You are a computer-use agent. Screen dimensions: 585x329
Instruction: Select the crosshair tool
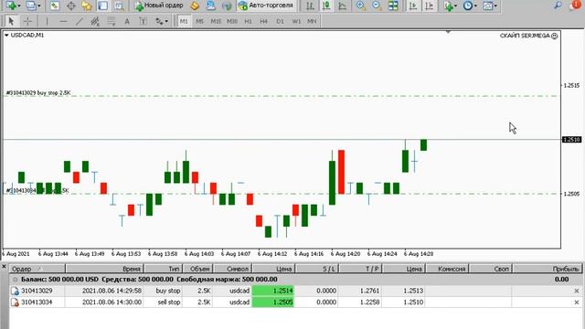click(x=27, y=21)
